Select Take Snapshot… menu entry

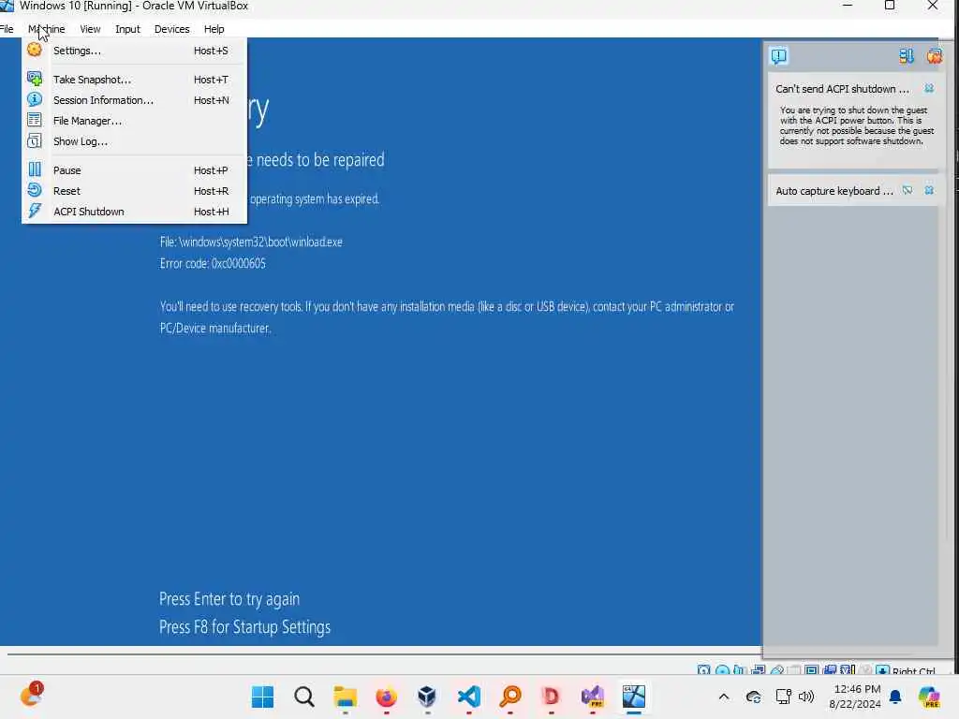coord(135,80)
